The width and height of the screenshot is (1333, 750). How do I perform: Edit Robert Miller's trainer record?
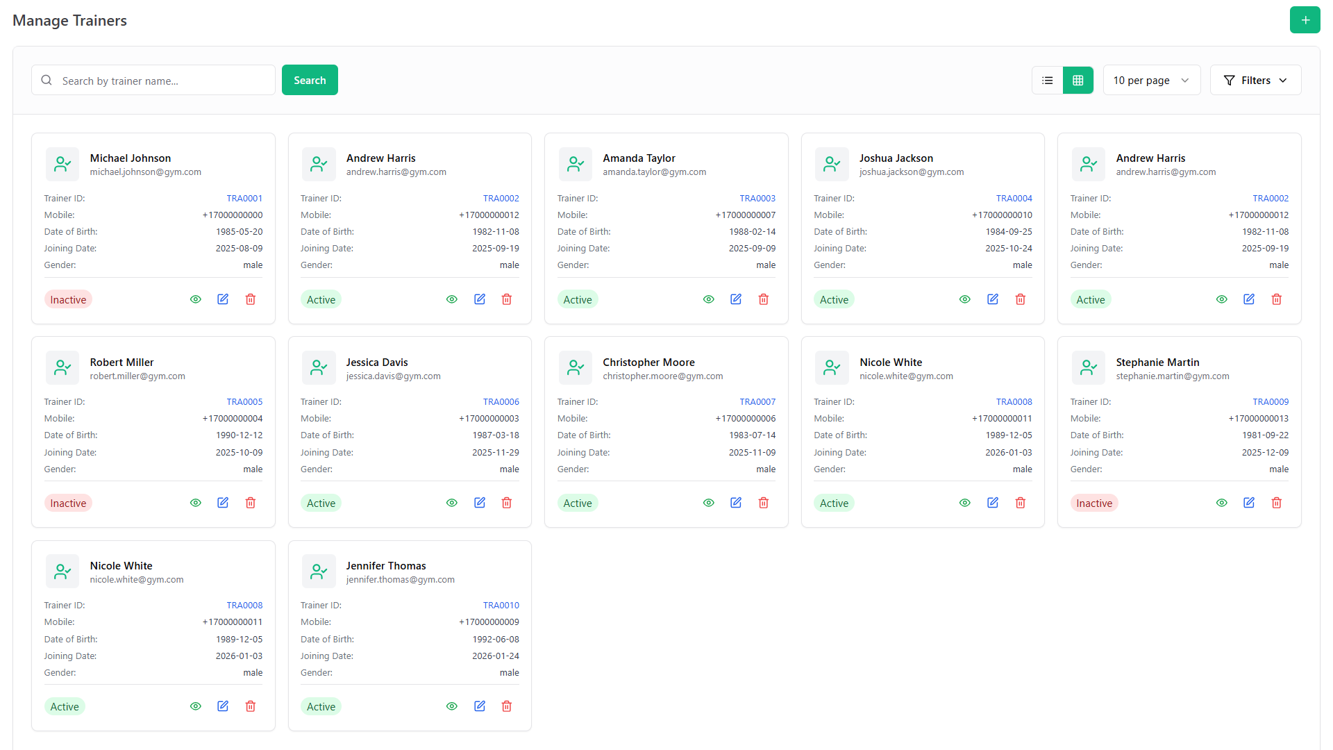click(223, 503)
